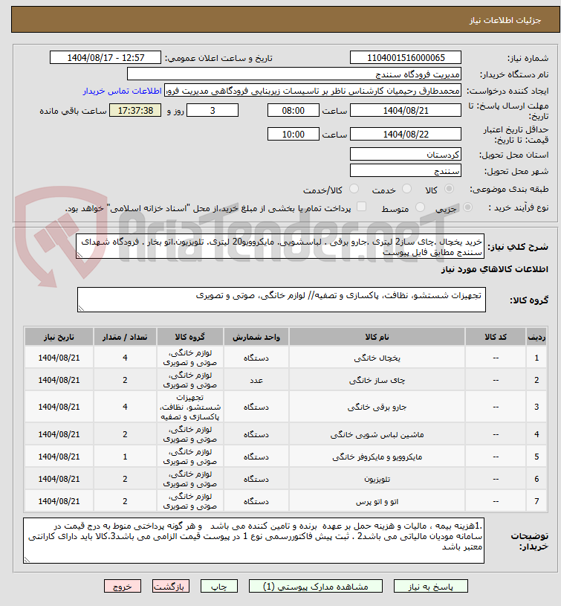Click the 'پاسخ به نیاز' button

430,586
